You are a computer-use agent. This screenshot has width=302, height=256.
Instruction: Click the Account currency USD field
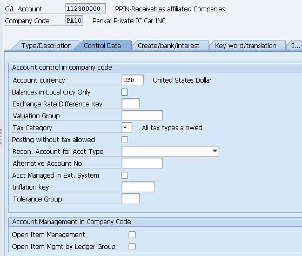point(132,80)
